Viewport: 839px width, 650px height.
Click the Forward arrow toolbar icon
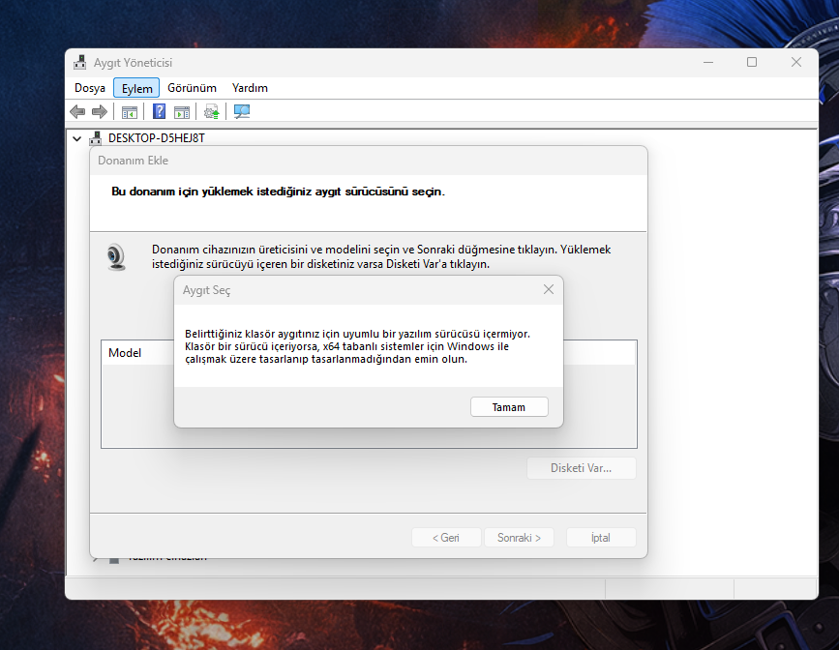(100, 112)
